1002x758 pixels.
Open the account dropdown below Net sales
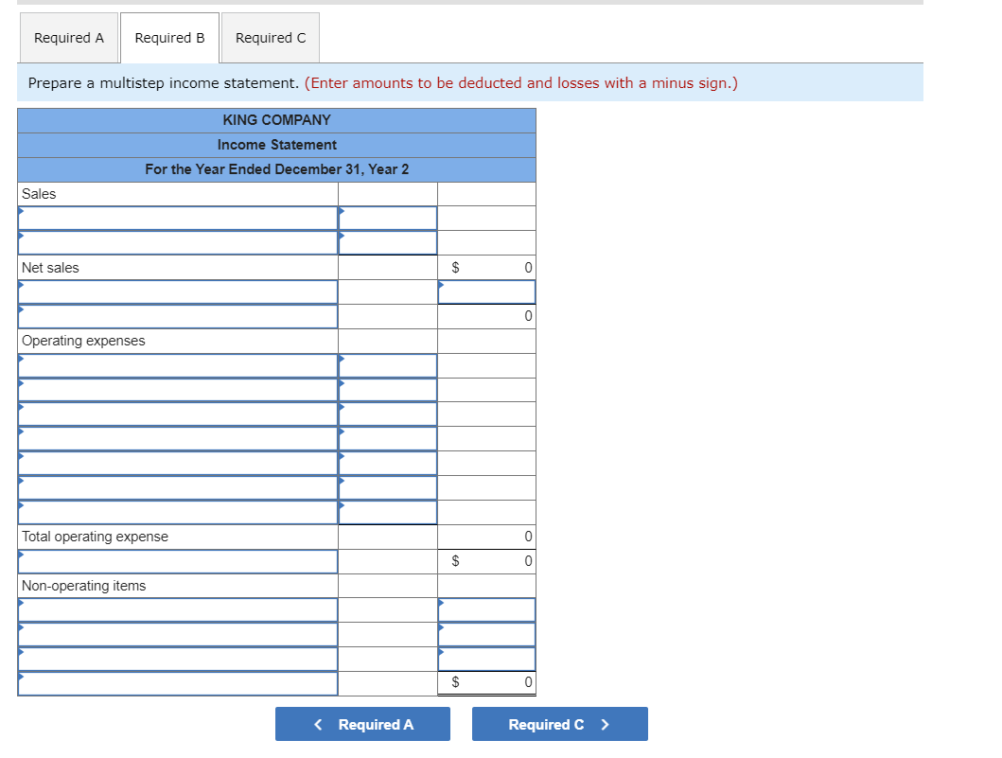(177, 291)
